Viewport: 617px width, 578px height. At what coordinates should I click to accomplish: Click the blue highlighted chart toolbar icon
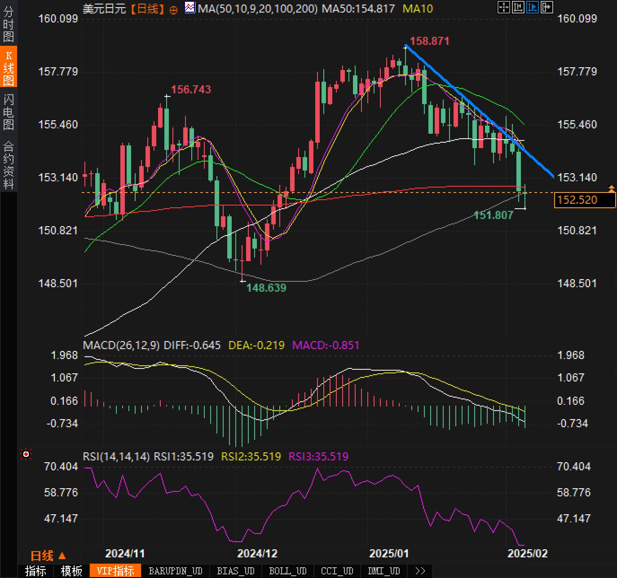tap(533, 7)
